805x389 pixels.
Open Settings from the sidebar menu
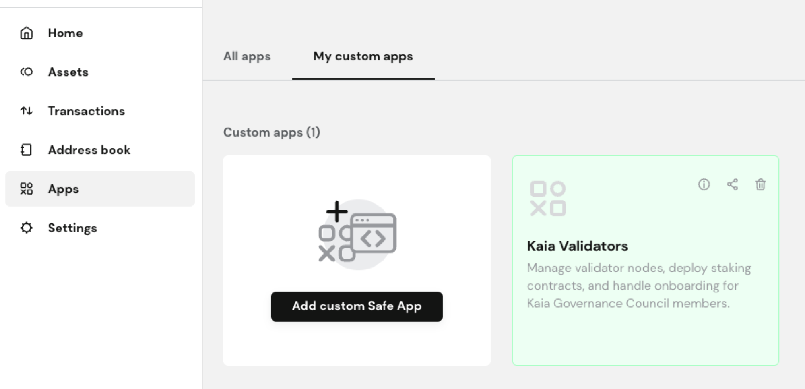coord(72,228)
